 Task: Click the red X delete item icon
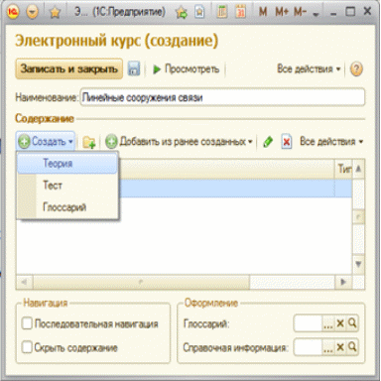287,142
